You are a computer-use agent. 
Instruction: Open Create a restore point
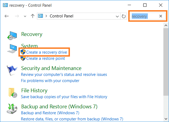click(45, 58)
